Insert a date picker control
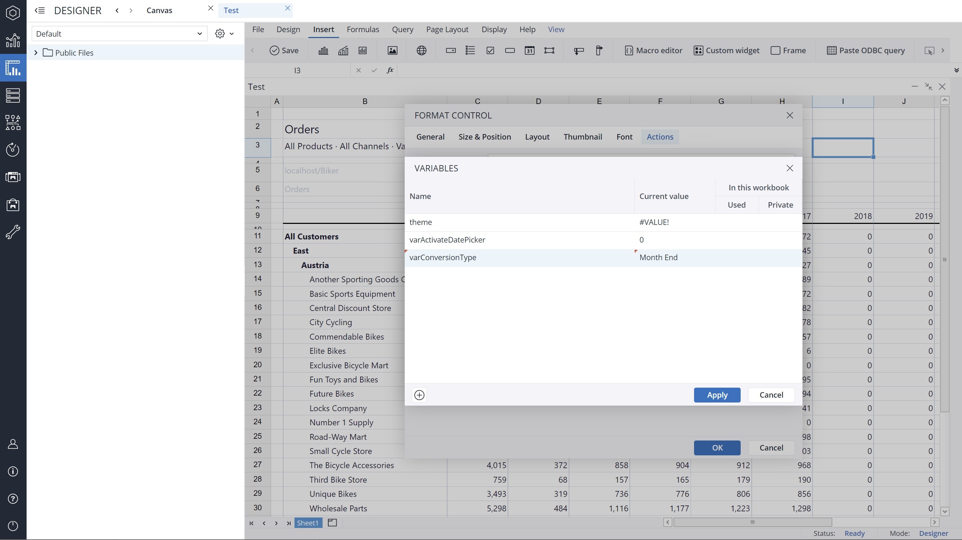Viewport: 962px width, 540px height. [x=530, y=50]
